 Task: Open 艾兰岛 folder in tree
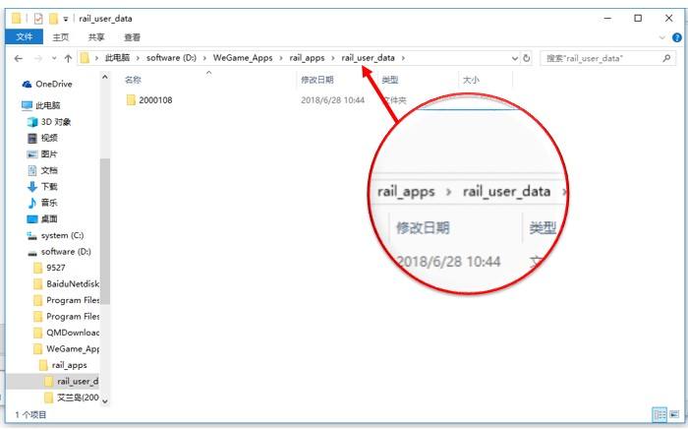point(78,398)
